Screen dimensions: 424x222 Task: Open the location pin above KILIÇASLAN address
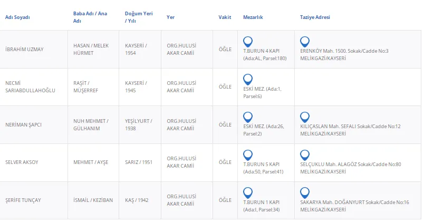pyautogui.click(x=304, y=117)
